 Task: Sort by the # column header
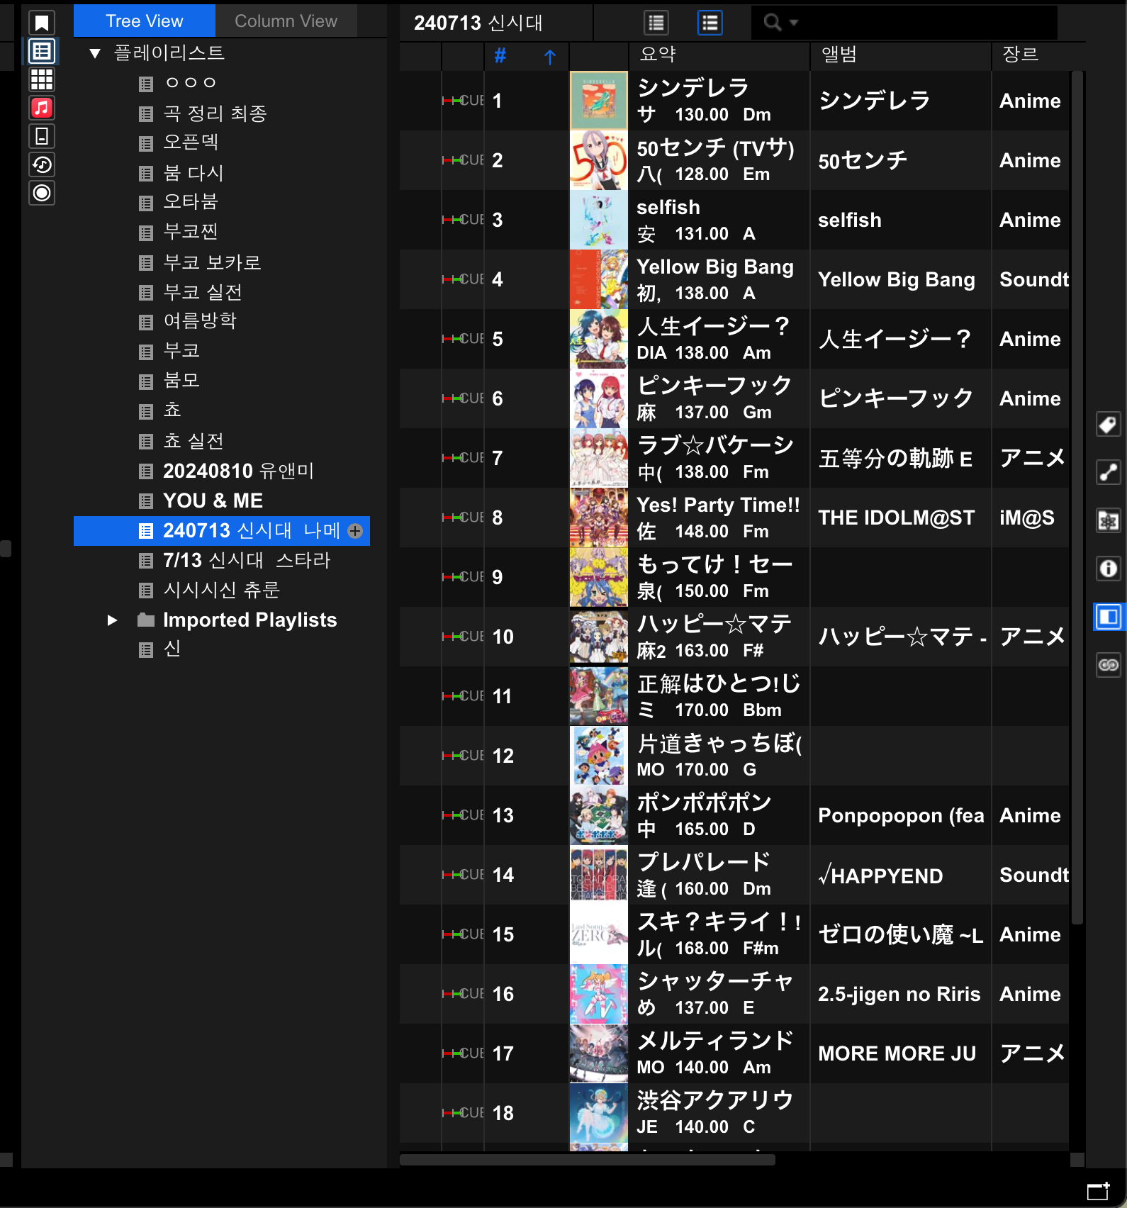click(x=500, y=55)
